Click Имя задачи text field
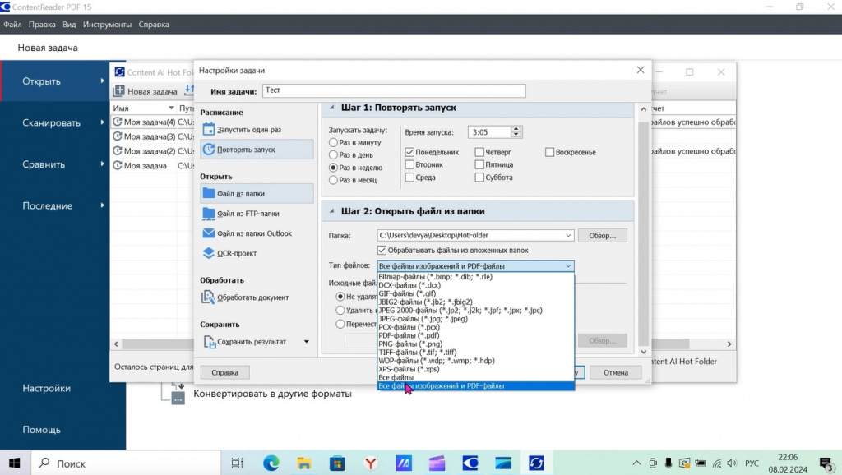Image resolution: width=842 pixels, height=475 pixels. click(394, 90)
